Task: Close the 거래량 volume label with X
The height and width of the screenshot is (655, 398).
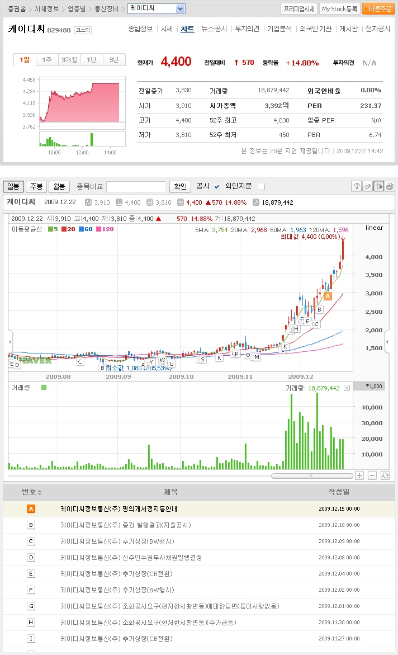Action: [x=347, y=388]
